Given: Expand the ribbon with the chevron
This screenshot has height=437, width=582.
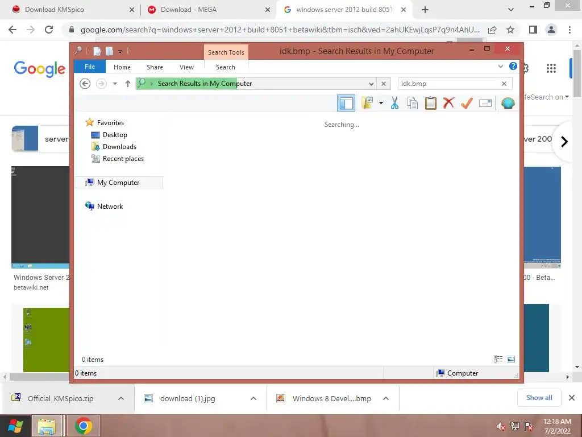Looking at the screenshot, I should click(500, 67).
